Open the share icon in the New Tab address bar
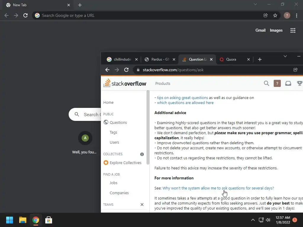Viewport: 303px width, 227px height. 266,15
